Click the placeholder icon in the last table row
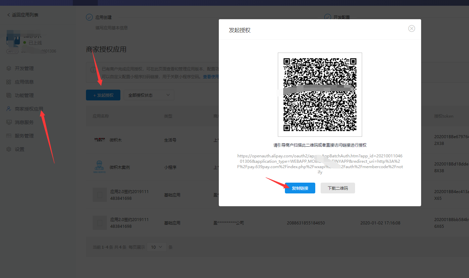The width and height of the screenshot is (469, 278). click(100, 223)
